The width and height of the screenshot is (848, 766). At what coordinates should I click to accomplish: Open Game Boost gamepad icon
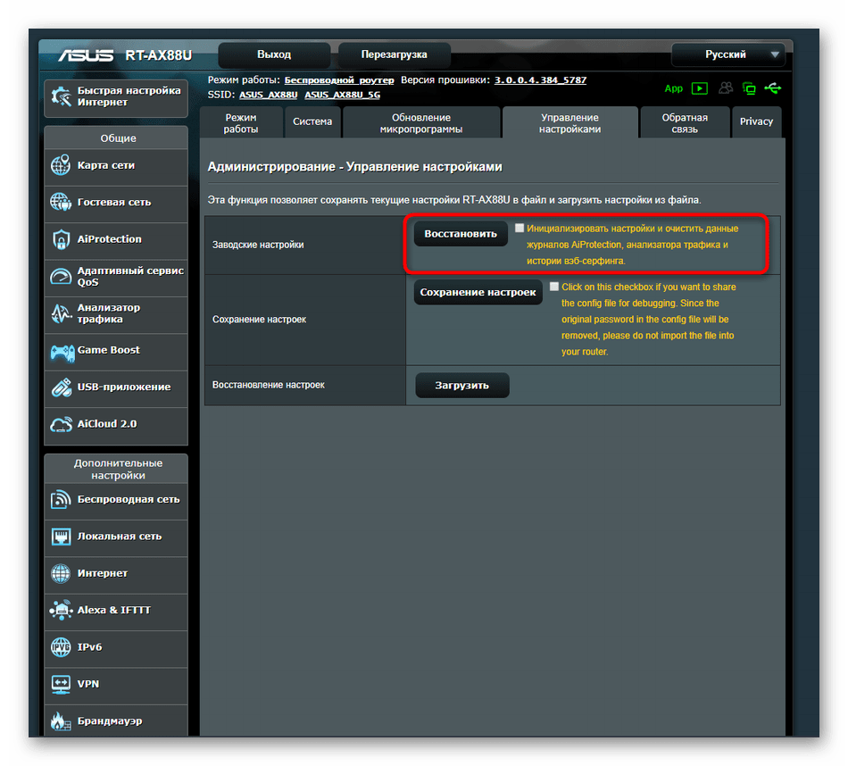[62, 353]
